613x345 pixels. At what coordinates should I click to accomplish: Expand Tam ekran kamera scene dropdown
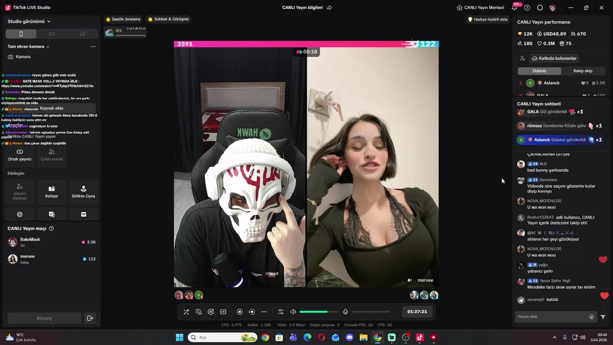29,46
